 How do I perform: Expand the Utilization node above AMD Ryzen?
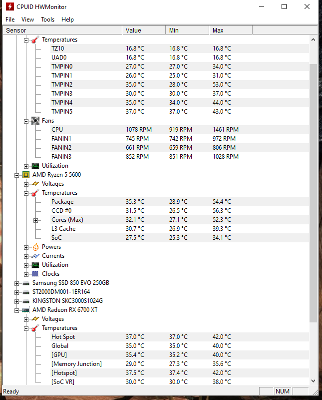click(x=26, y=166)
